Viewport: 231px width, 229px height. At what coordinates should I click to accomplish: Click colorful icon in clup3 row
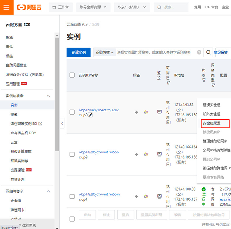click(146, 154)
